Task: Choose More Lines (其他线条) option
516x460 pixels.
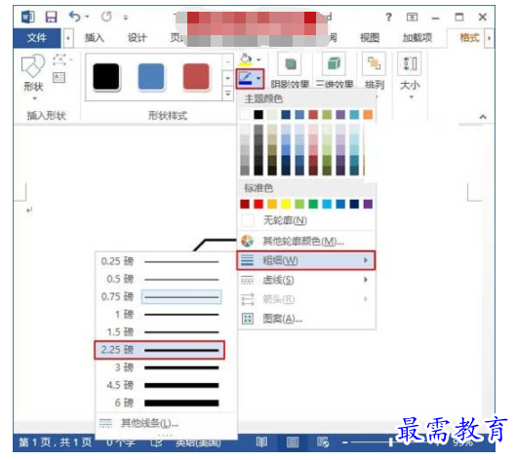Action: click(x=166, y=423)
